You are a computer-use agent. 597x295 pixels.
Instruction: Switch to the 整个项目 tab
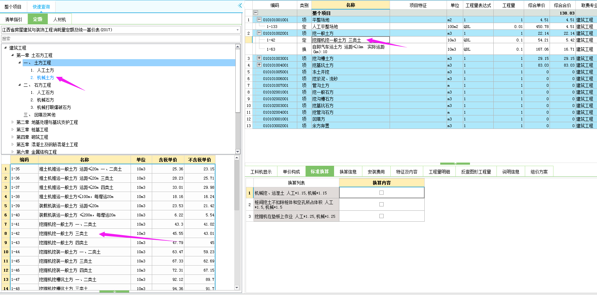coord(13,7)
